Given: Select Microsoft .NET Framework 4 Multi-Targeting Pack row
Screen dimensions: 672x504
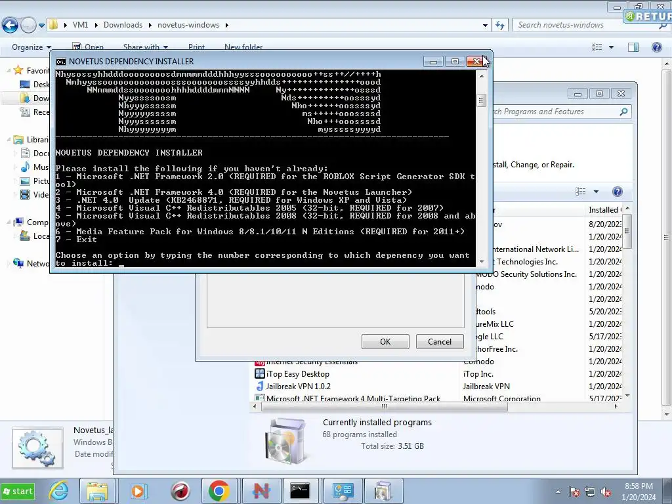Looking at the screenshot, I should tap(437, 398).
